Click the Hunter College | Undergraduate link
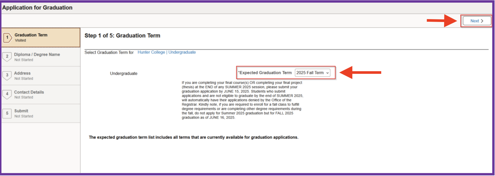The height and width of the screenshot is (176, 495). pyautogui.click(x=166, y=52)
